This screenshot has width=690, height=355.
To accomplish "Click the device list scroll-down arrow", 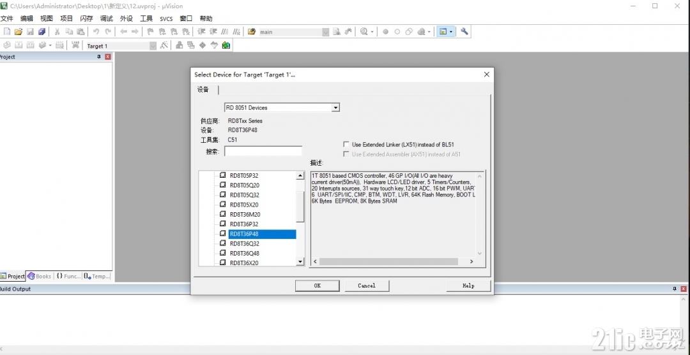I will point(300,262).
